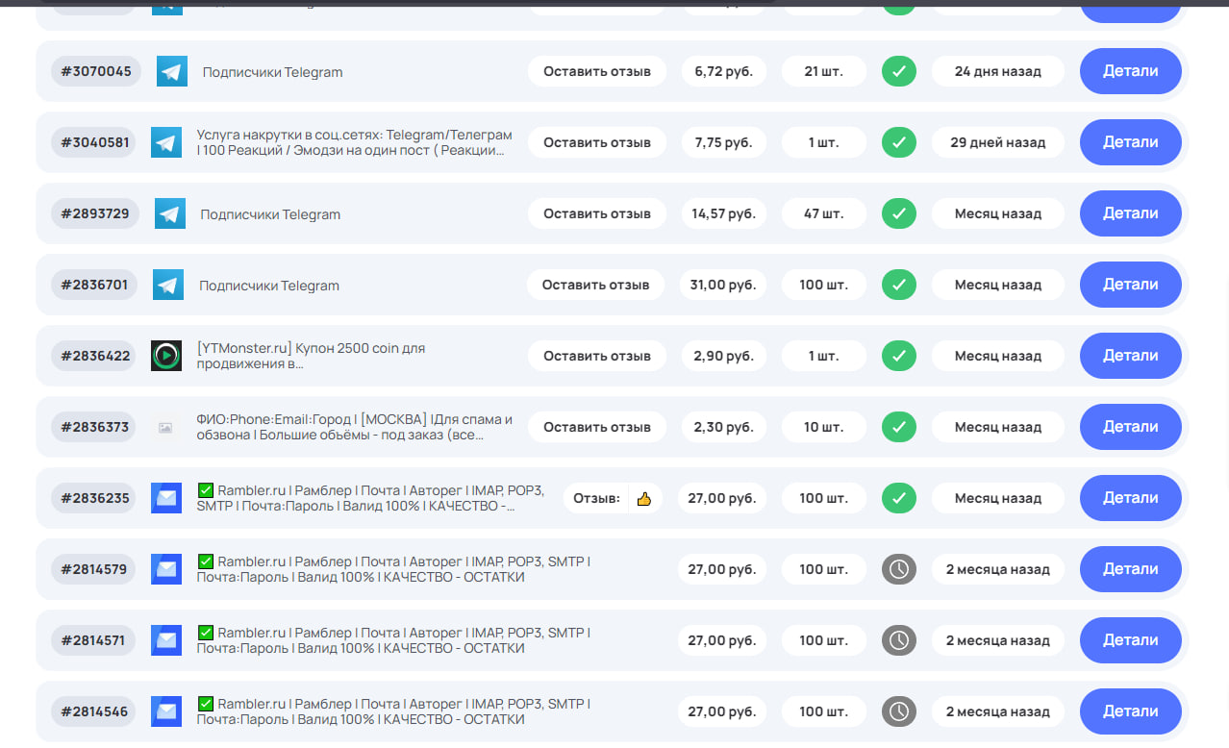Click green checkmark status of order #2836701
The image size is (1229, 748).
(x=899, y=285)
